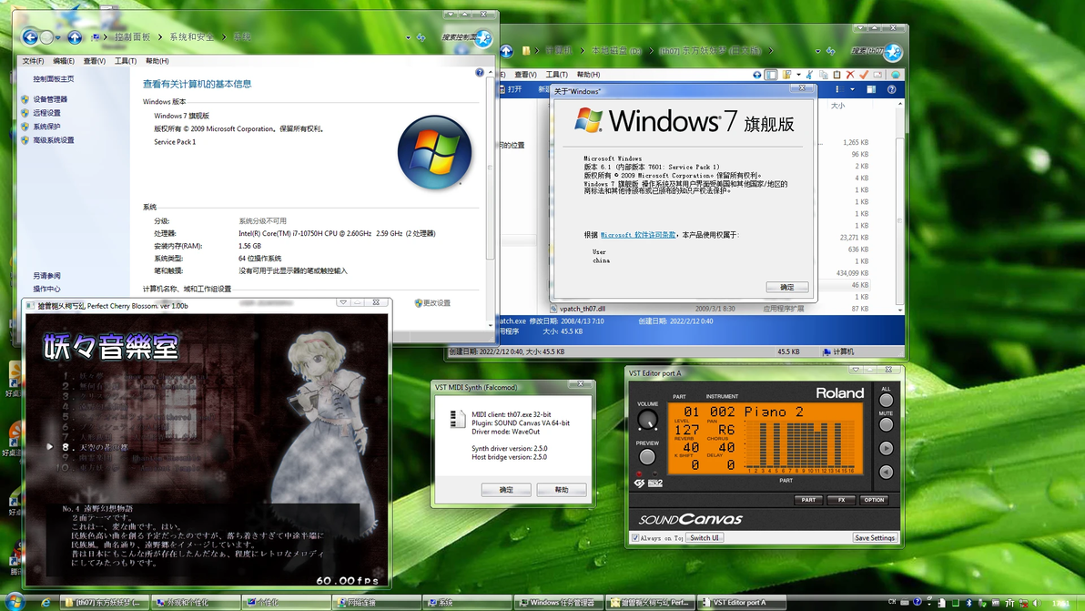Click the search star icon in the System window

tap(483, 38)
